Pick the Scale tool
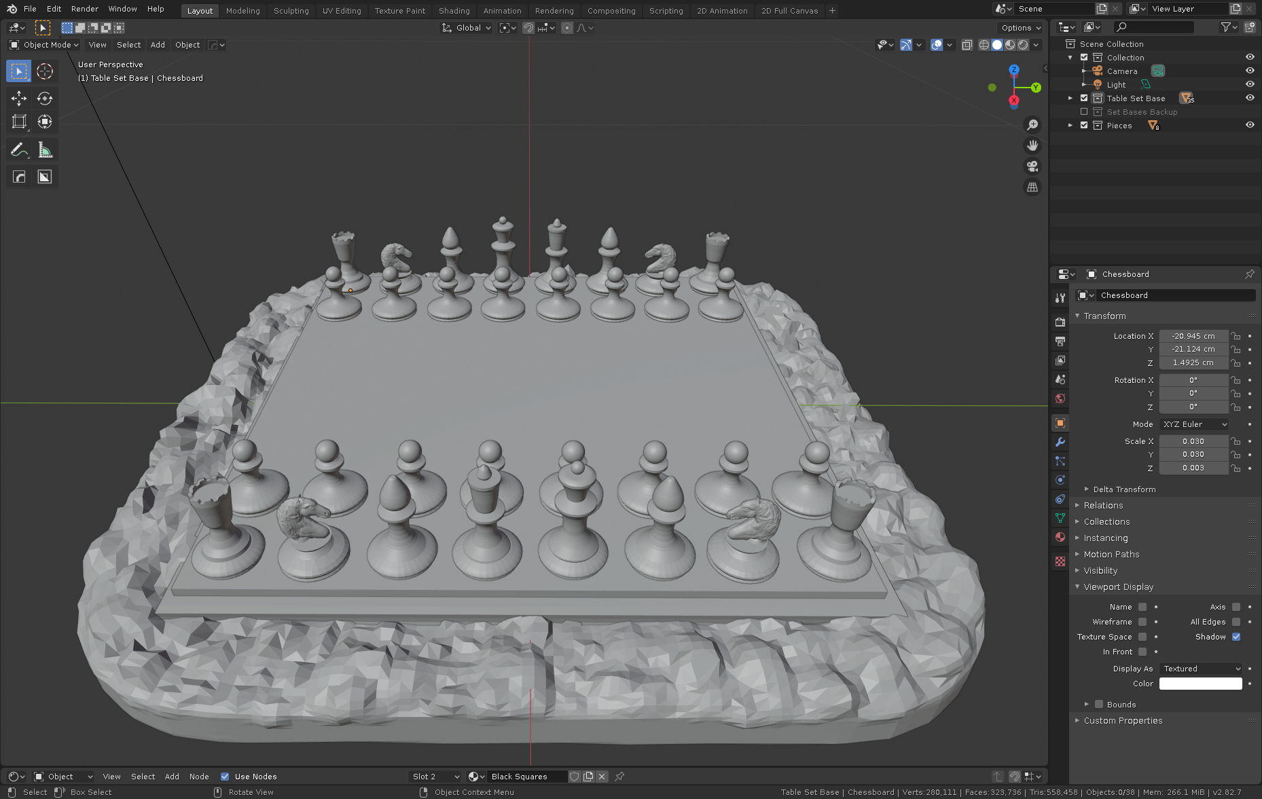This screenshot has height=799, width=1262. pos(19,122)
